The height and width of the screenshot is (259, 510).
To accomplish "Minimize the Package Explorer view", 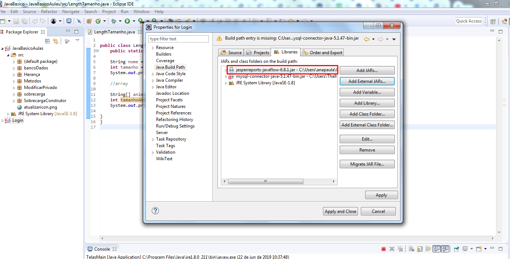I will coord(68,31).
